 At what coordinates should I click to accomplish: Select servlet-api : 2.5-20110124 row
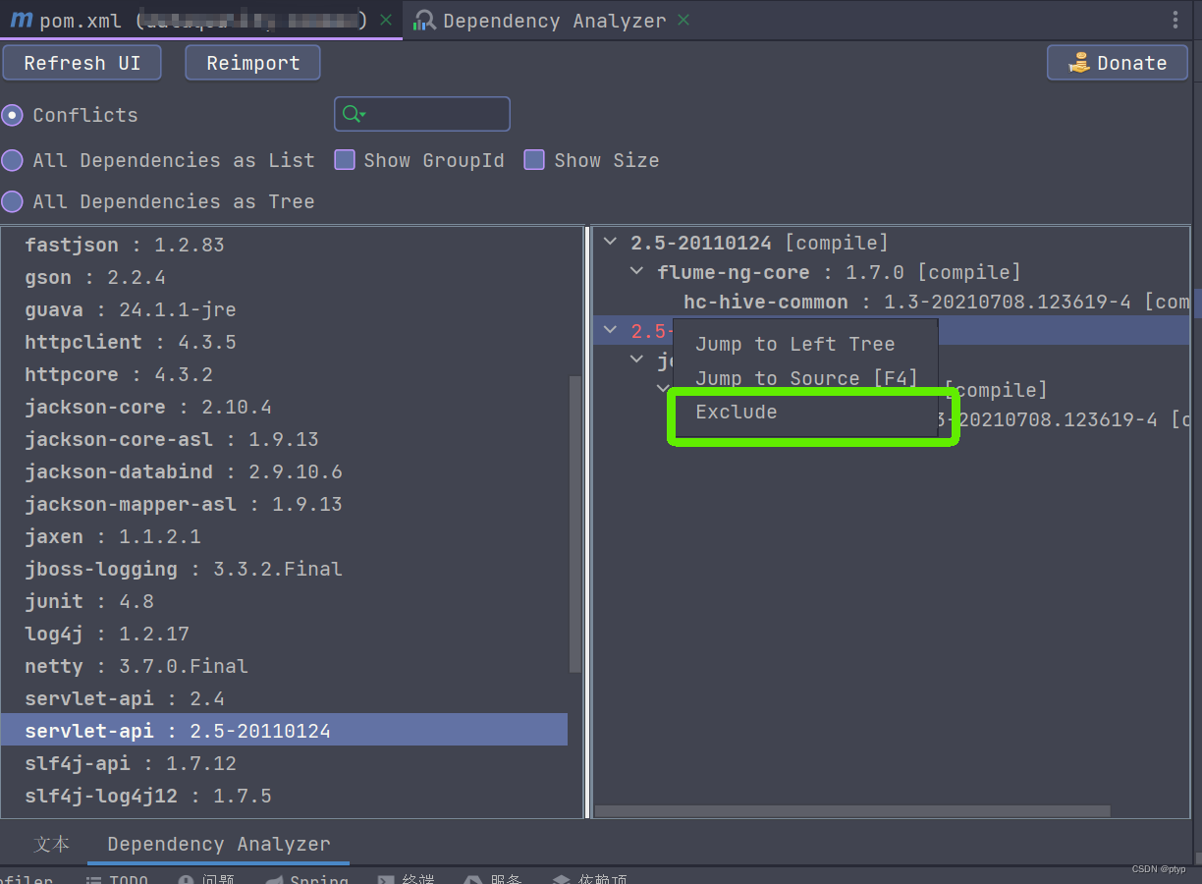point(284,731)
